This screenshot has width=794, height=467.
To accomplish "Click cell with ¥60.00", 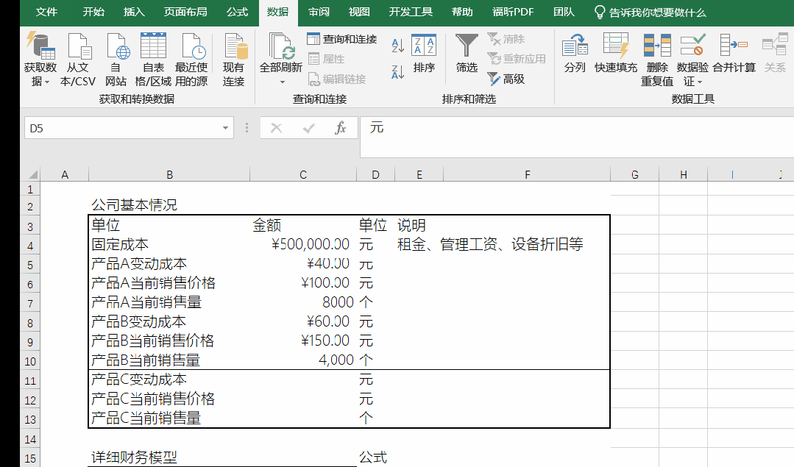I will pyautogui.click(x=303, y=321).
